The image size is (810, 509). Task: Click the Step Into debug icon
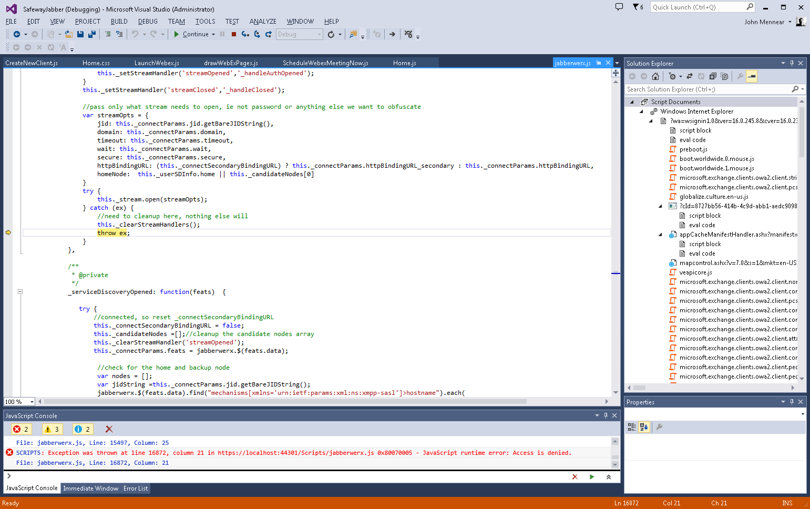(245, 34)
